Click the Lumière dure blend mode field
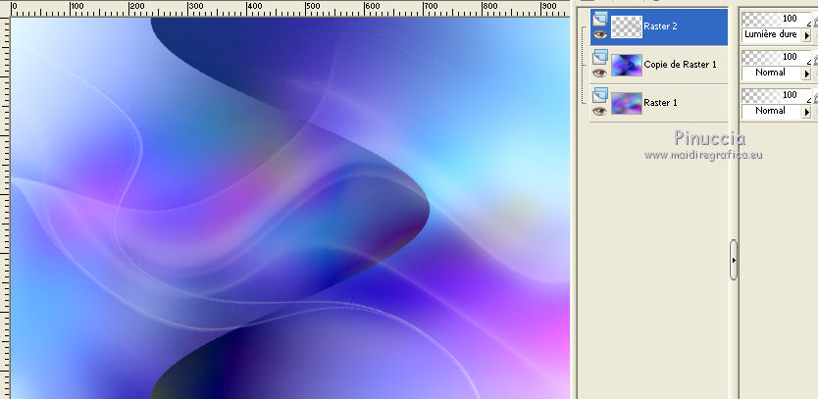 [x=772, y=35]
